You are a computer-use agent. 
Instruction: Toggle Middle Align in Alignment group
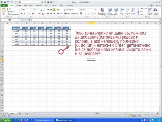(51, 10)
